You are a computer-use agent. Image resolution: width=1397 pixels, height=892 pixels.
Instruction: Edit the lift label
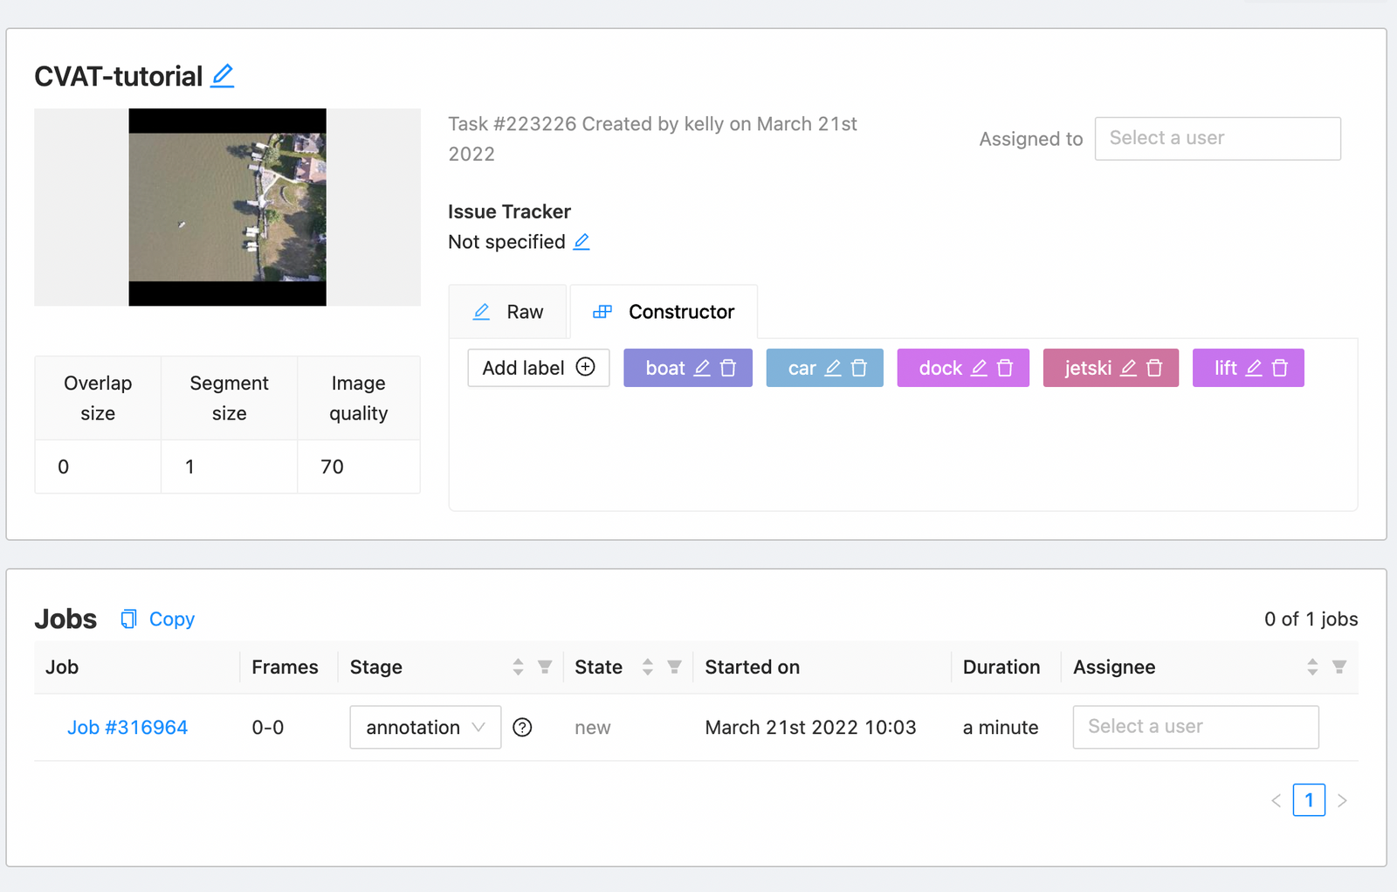(x=1255, y=368)
